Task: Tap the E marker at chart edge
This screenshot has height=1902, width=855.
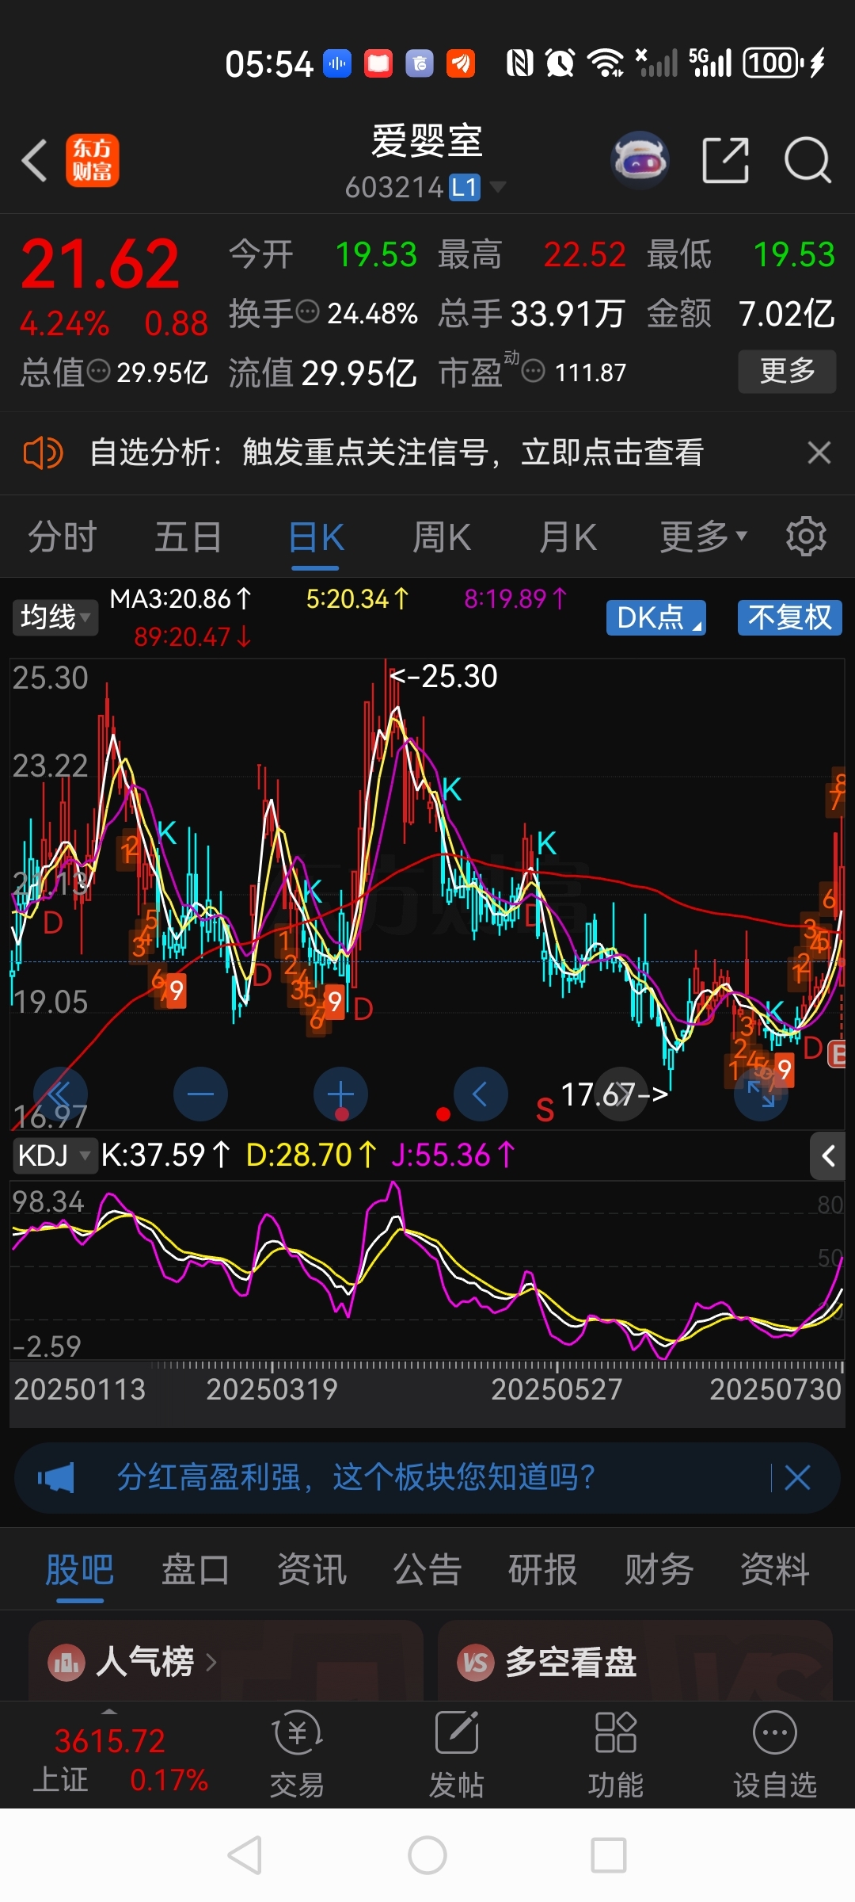Action: (x=838, y=1054)
